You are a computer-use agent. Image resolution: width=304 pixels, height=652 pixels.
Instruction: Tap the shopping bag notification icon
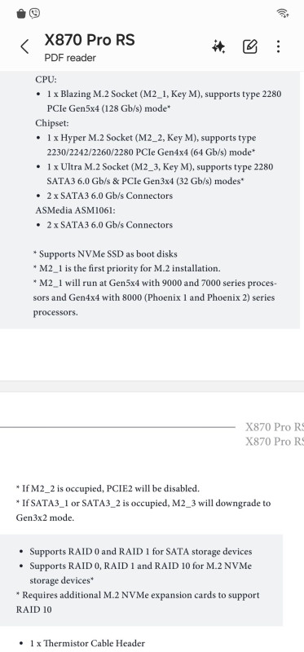[21, 14]
